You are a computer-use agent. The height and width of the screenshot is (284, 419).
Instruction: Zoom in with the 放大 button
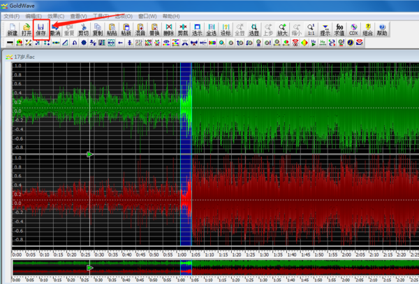click(282, 29)
